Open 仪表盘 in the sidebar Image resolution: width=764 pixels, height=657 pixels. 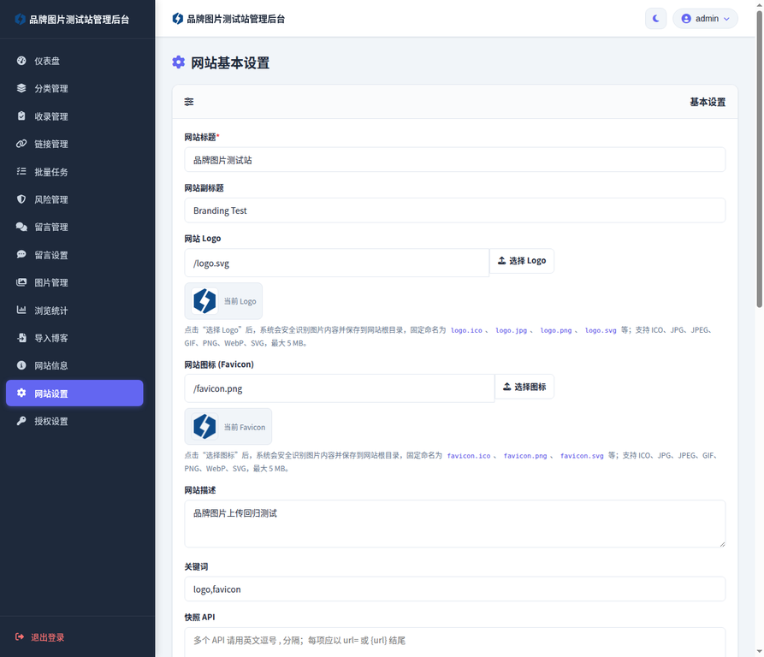click(x=74, y=61)
